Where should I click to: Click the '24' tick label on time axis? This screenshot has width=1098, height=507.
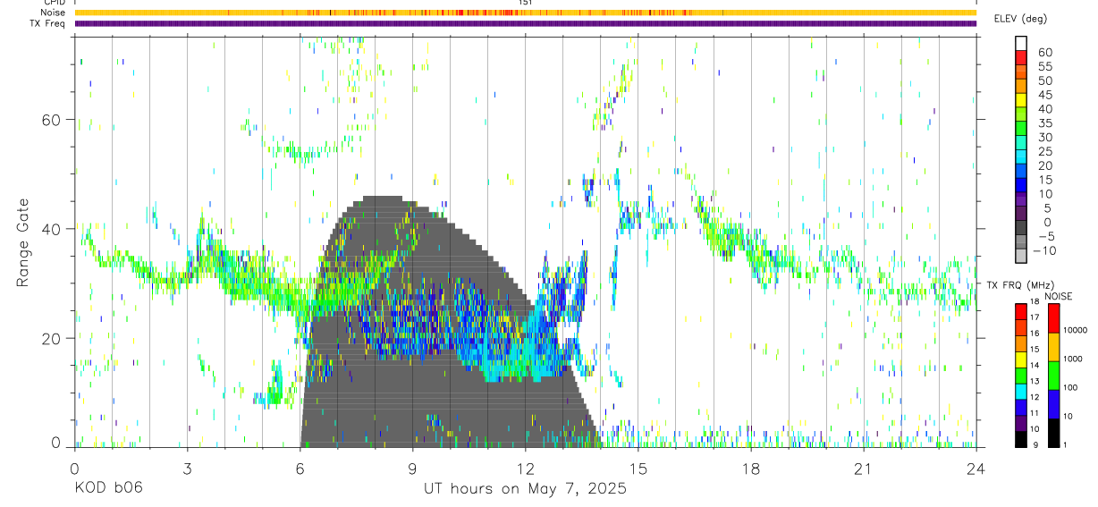point(976,469)
